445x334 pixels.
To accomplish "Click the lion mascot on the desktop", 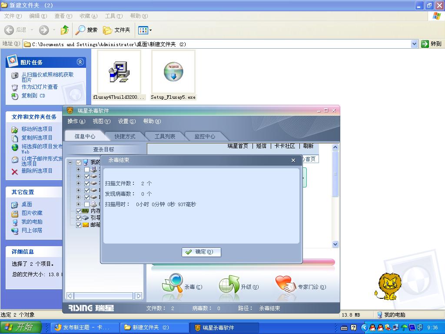I will click(388, 286).
